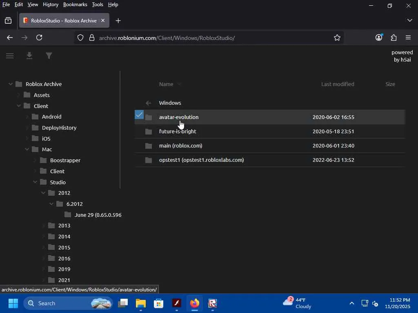The width and height of the screenshot is (418, 313).
Task: Open File Explorer from the taskbar
Action: (x=141, y=303)
